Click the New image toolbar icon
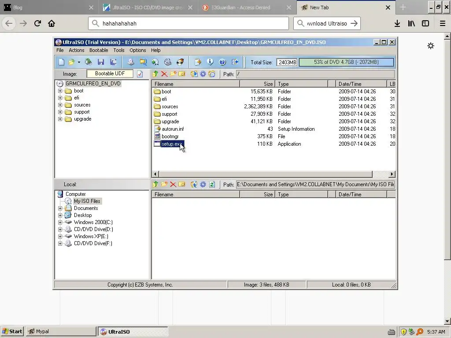 61,62
